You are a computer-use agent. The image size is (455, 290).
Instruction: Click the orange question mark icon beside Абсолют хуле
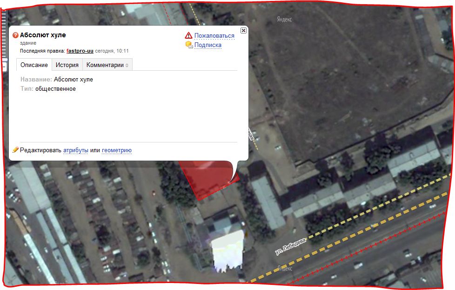[15, 35]
